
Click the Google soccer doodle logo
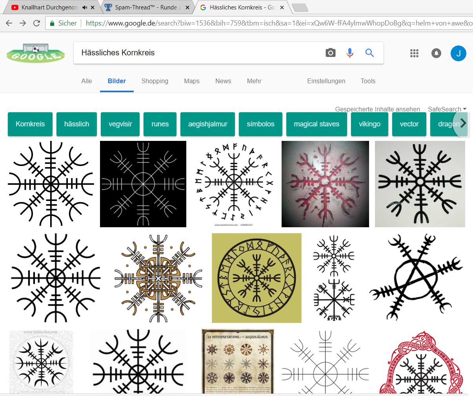coord(36,53)
